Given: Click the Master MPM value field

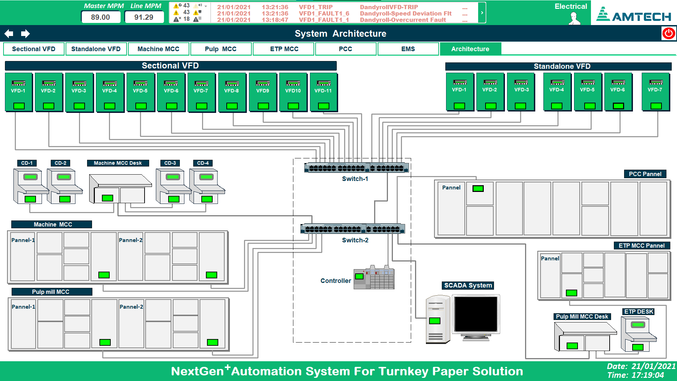Looking at the screenshot, I should (x=100, y=17).
